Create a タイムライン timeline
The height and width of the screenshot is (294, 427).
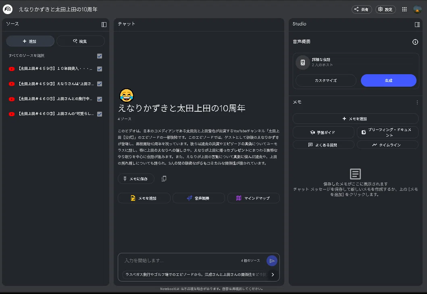[387, 145]
